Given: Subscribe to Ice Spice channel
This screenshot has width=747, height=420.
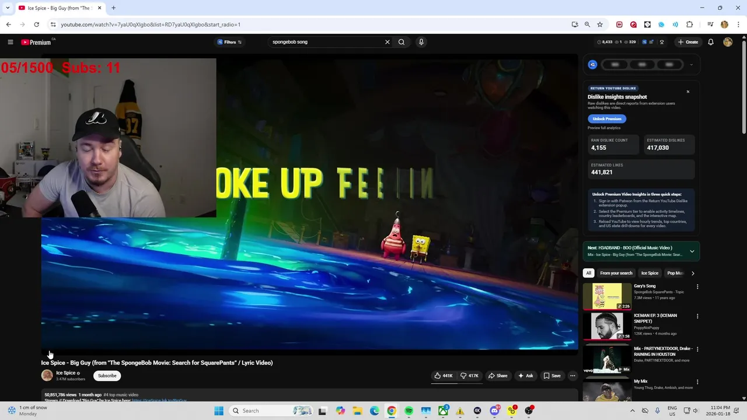Looking at the screenshot, I should click(x=107, y=376).
